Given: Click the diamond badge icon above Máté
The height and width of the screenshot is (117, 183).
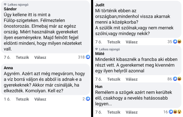Looking at the screenshot, I should (96, 49).
